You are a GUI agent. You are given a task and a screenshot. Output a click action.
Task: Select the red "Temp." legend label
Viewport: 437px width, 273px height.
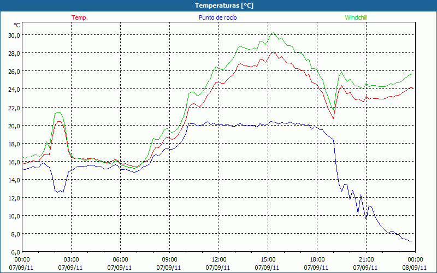click(x=80, y=17)
